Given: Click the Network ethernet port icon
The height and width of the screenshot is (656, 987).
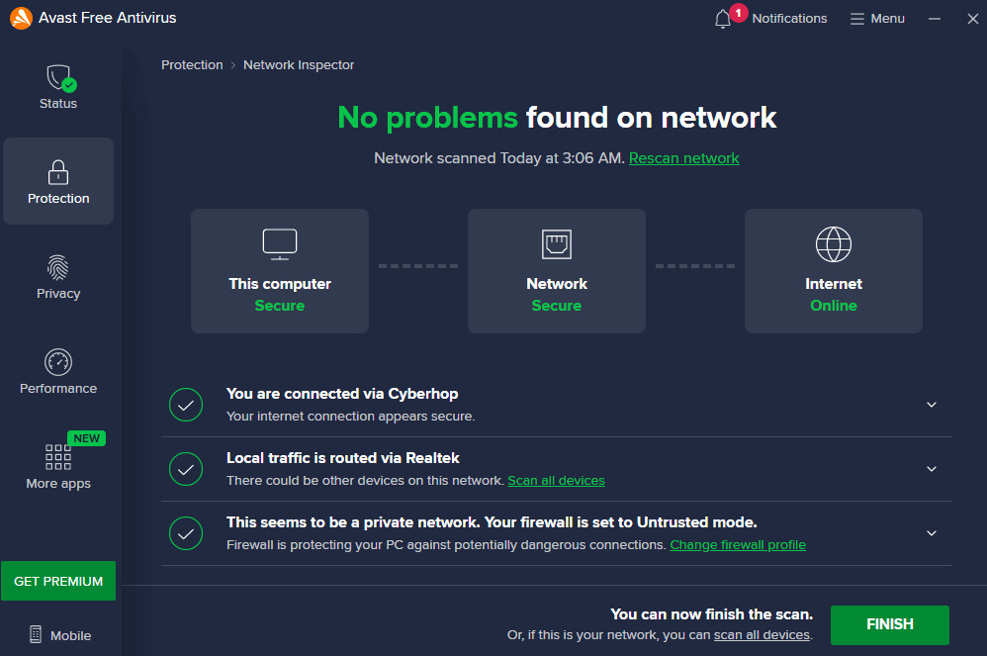Looking at the screenshot, I should 557,244.
